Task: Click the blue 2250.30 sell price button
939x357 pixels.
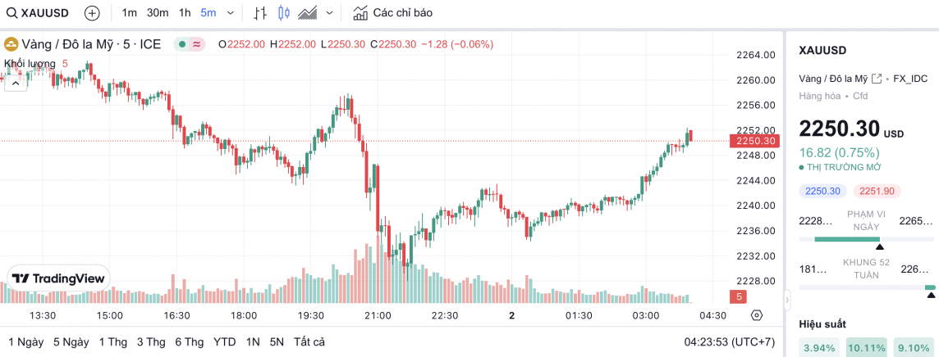Action: pyautogui.click(x=822, y=191)
